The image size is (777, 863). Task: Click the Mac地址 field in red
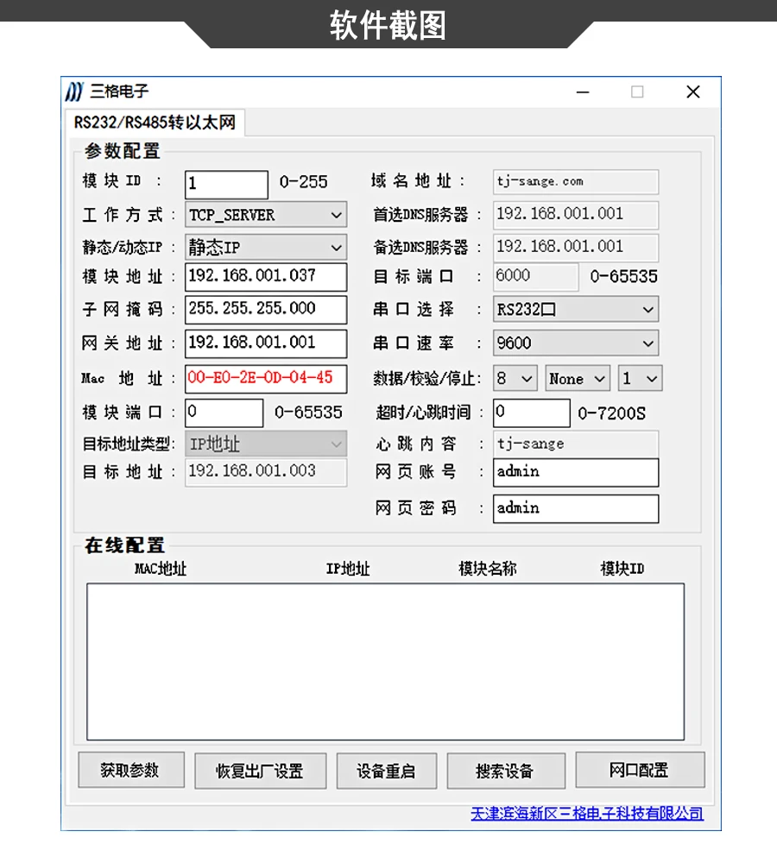point(266,379)
